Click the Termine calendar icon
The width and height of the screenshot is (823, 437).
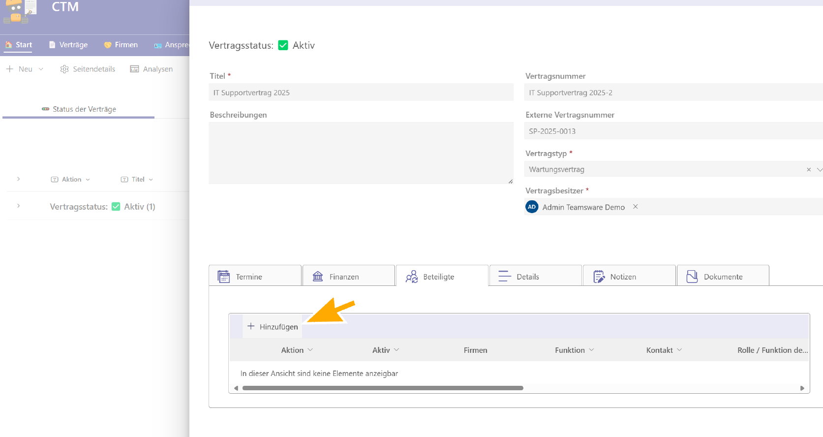[x=224, y=277]
